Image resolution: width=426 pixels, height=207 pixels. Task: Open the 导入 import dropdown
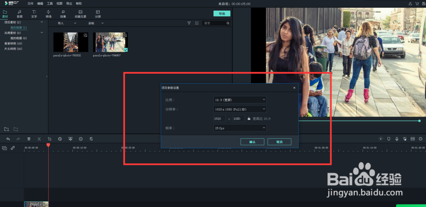click(67, 23)
